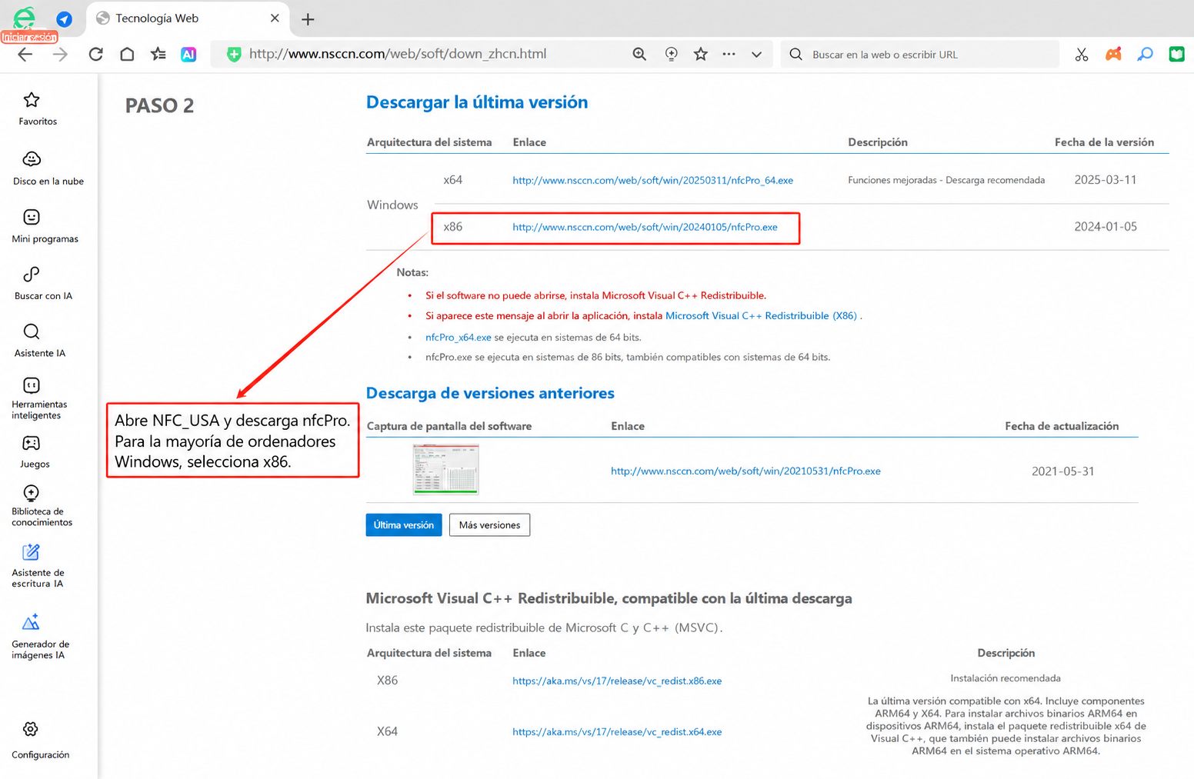Go to browser home page
The width and height of the screenshot is (1194, 779).
click(x=127, y=55)
